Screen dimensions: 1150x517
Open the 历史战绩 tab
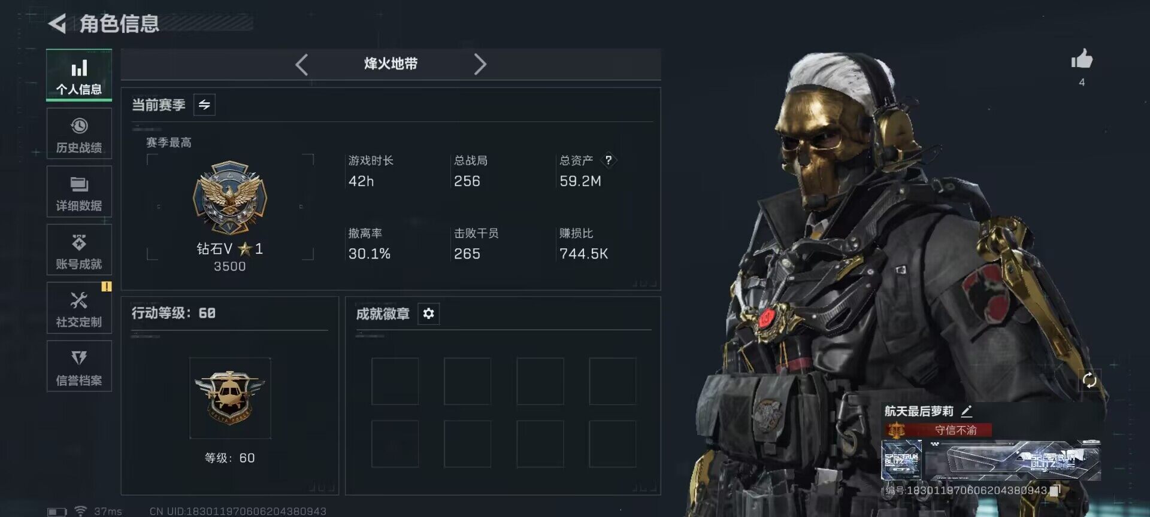coord(79,133)
